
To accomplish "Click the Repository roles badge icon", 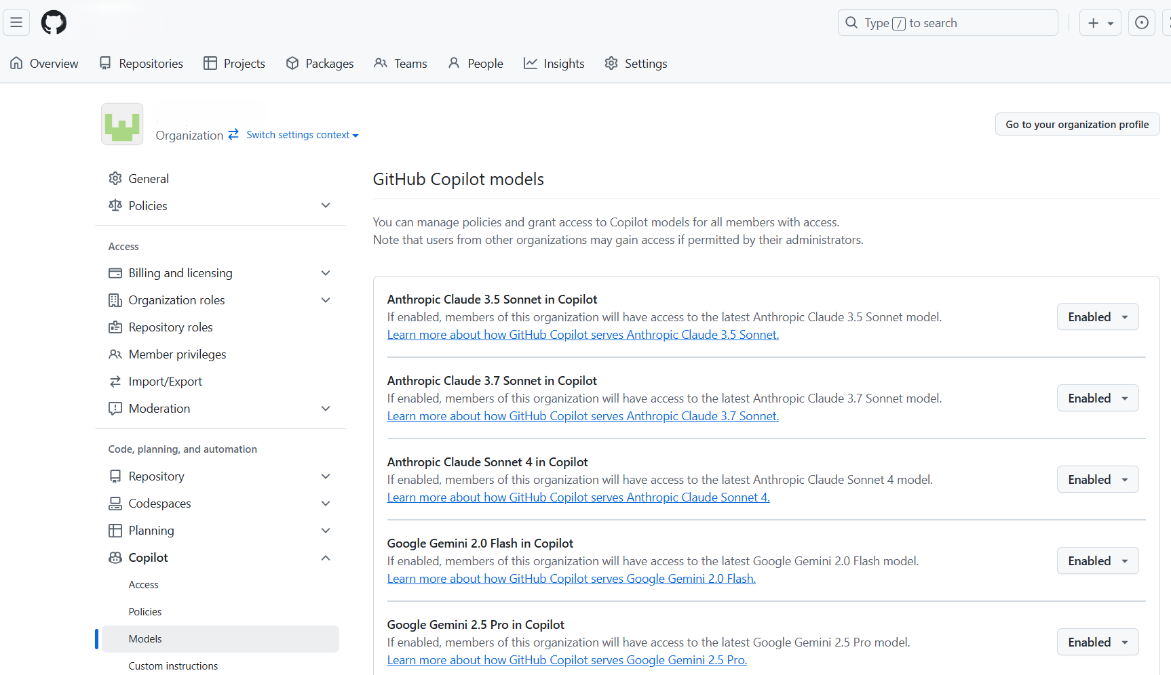I will click(x=115, y=327).
